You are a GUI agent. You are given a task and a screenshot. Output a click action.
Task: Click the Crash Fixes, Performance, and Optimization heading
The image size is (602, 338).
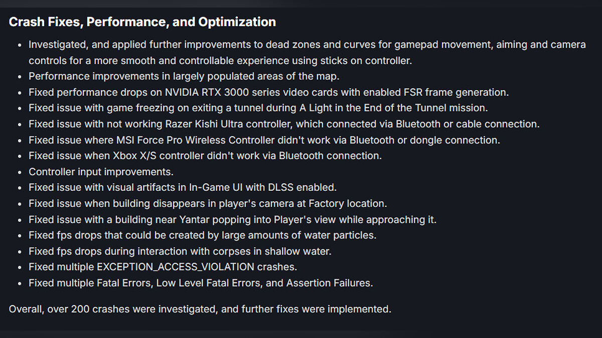(x=142, y=22)
